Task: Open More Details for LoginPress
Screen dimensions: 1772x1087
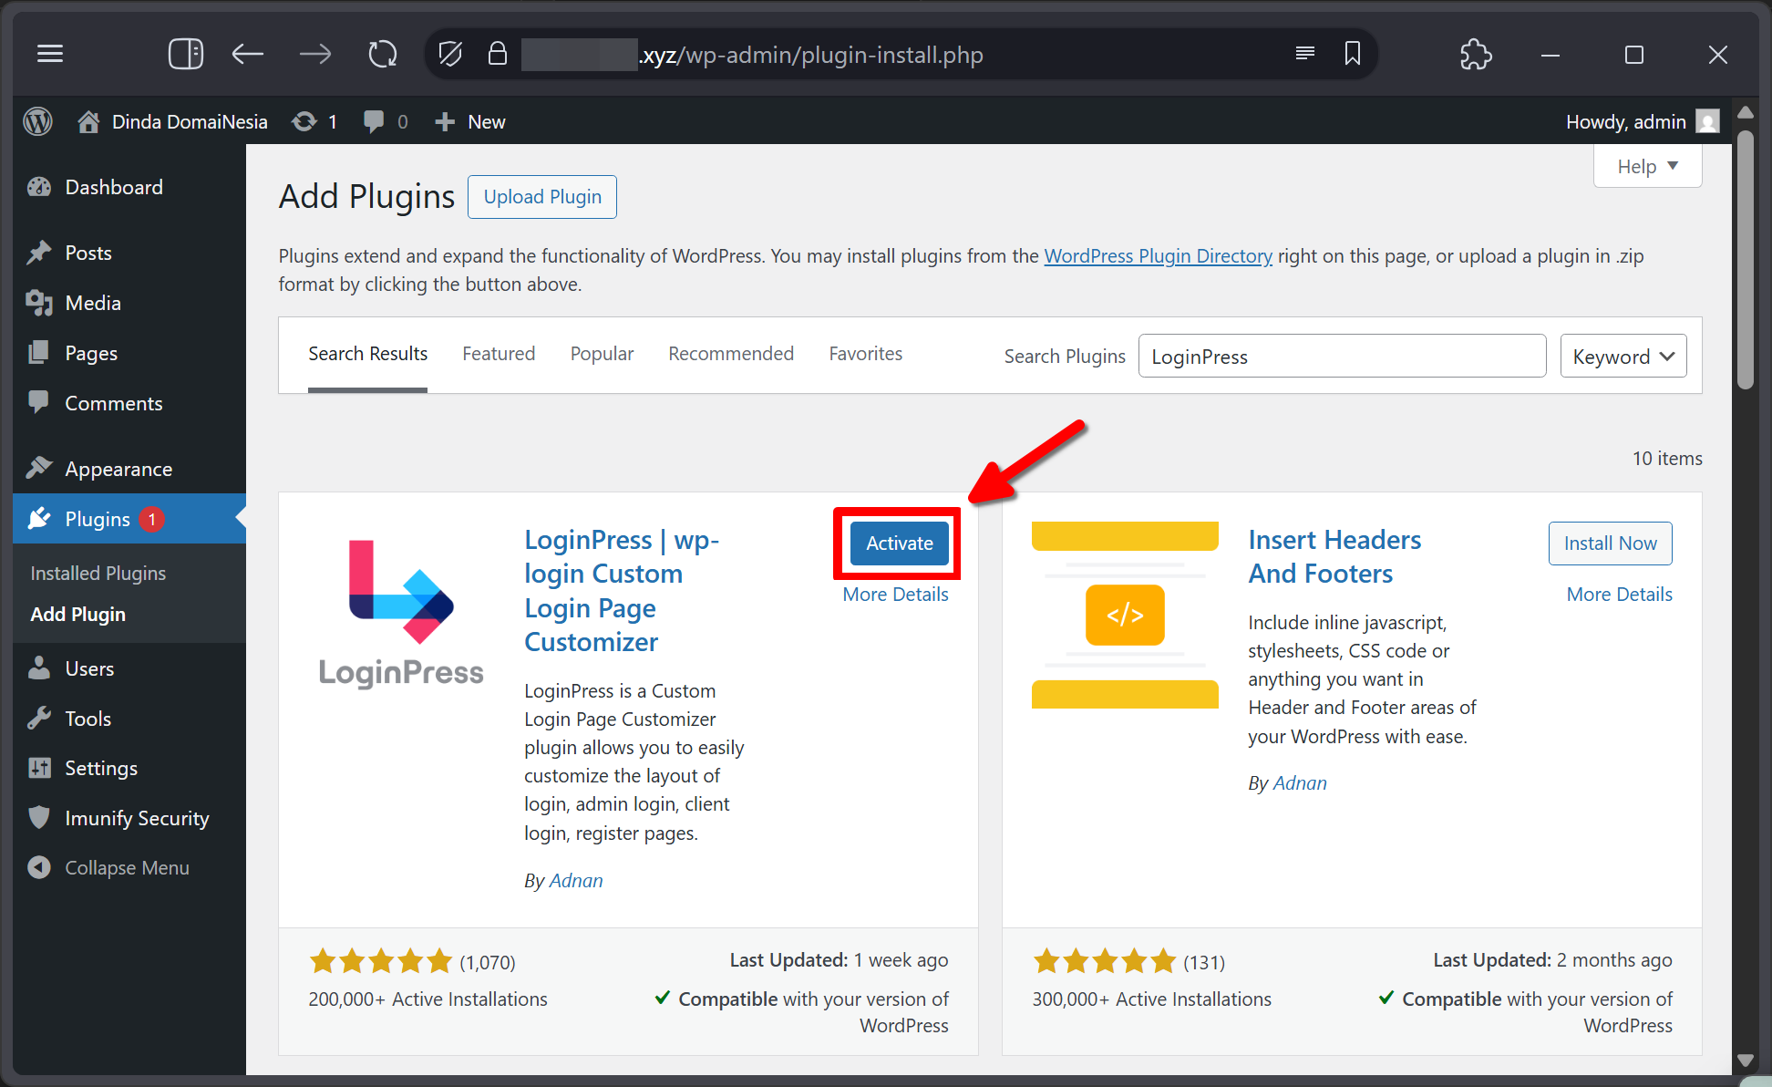Action: [x=895, y=595]
